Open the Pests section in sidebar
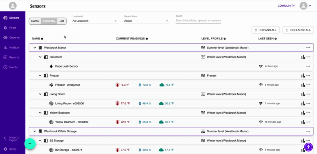Image resolution: width=317 pixels, height=154 pixels. click(10, 28)
